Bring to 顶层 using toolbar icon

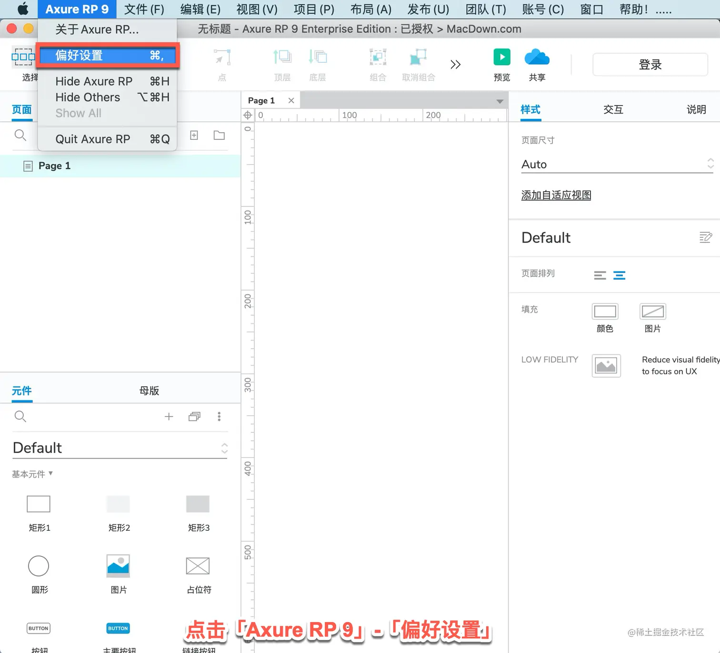pyautogui.click(x=282, y=64)
